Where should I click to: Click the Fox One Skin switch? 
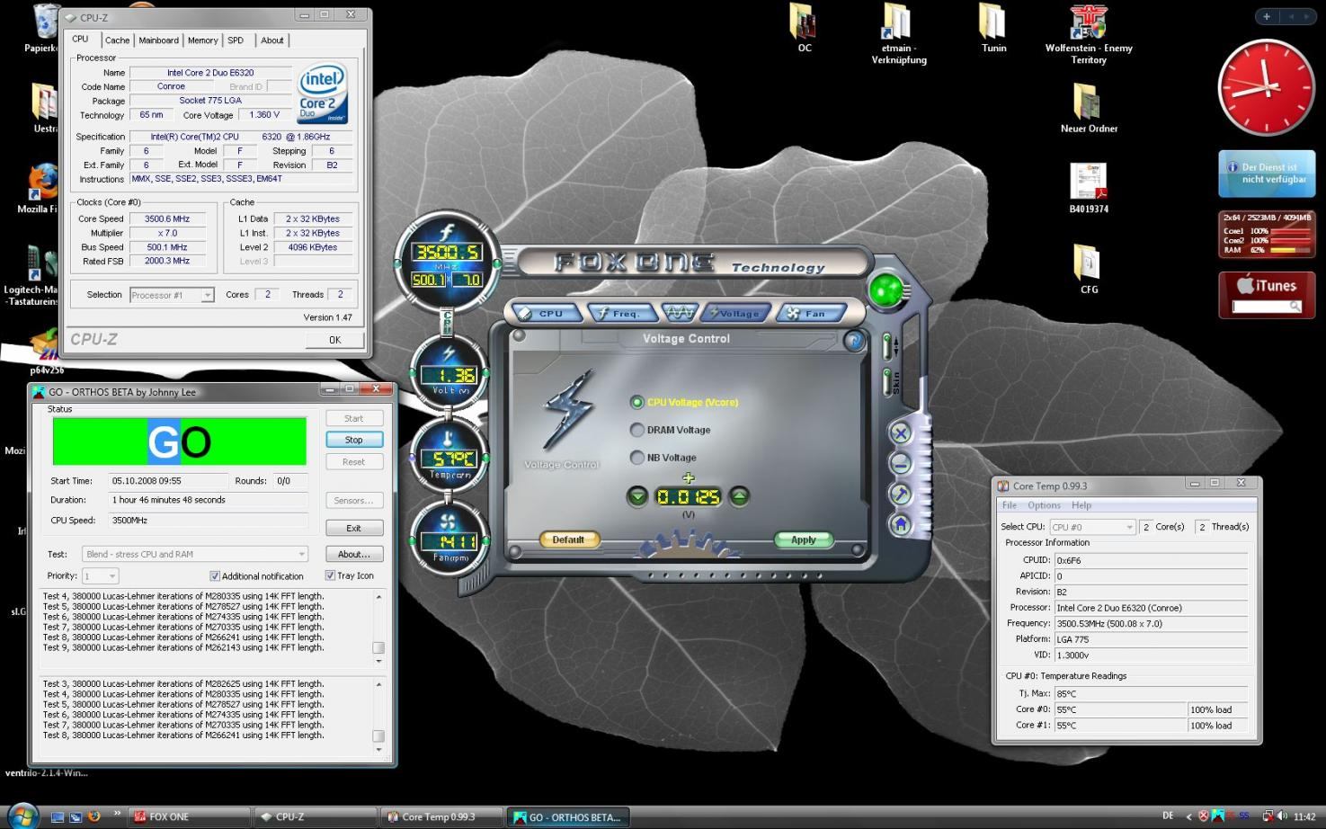click(x=889, y=382)
